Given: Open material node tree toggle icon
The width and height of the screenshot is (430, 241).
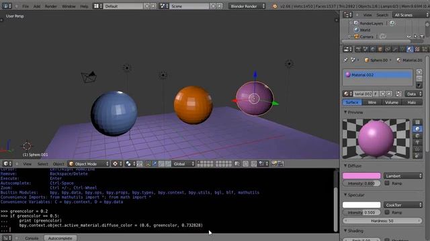Looking at the screenshot, I should tap(398, 94).
